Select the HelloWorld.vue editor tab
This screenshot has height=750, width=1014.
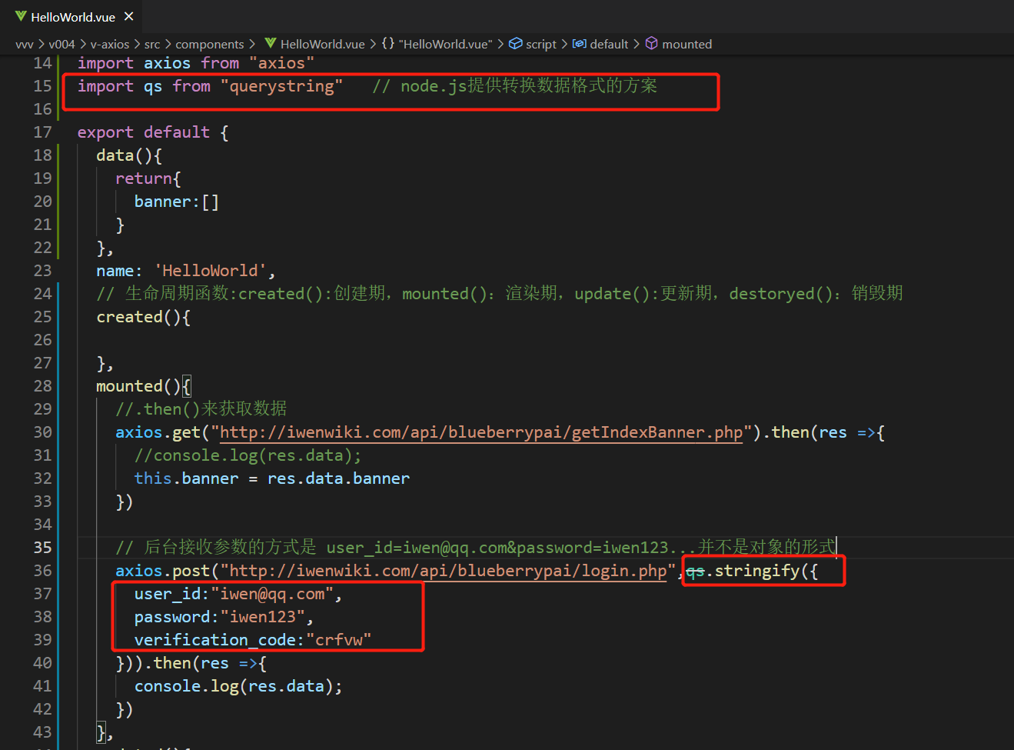tap(71, 16)
